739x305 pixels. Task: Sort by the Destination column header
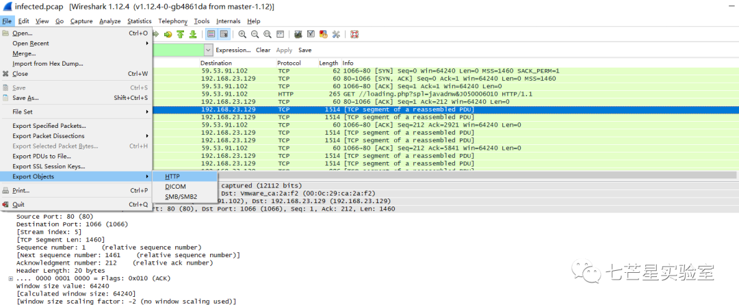[237, 63]
